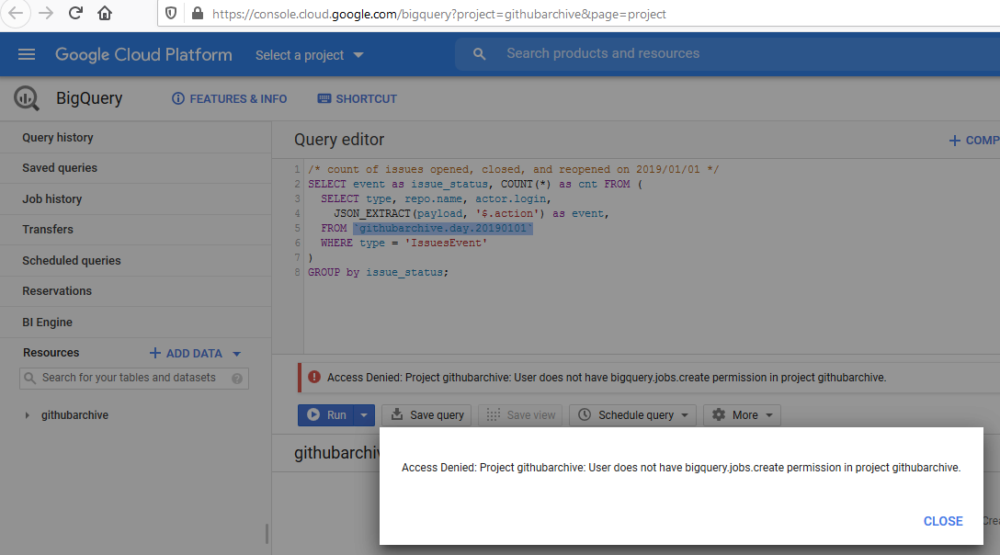Click FEATURES & INFO link

pyautogui.click(x=230, y=99)
